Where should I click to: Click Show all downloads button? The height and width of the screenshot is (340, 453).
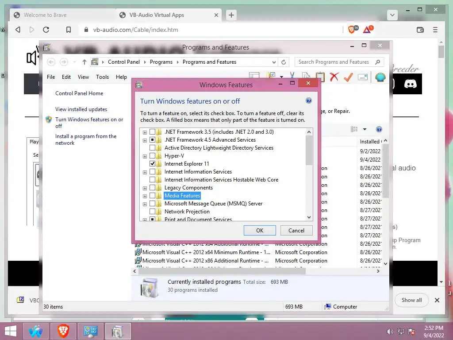click(x=411, y=300)
